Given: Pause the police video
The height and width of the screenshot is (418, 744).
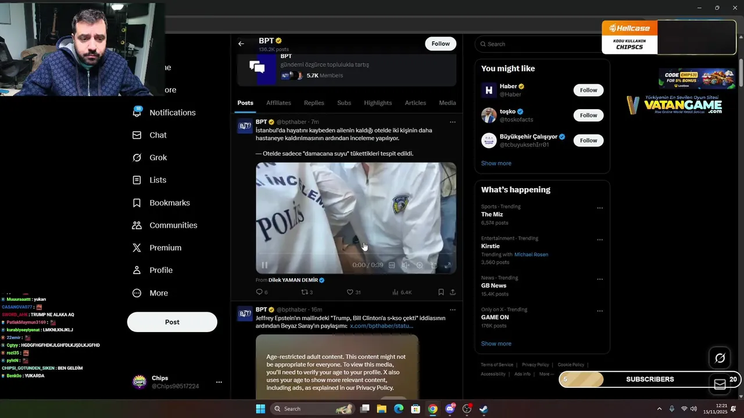Looking at the screenshot, I should coord(264,265).
